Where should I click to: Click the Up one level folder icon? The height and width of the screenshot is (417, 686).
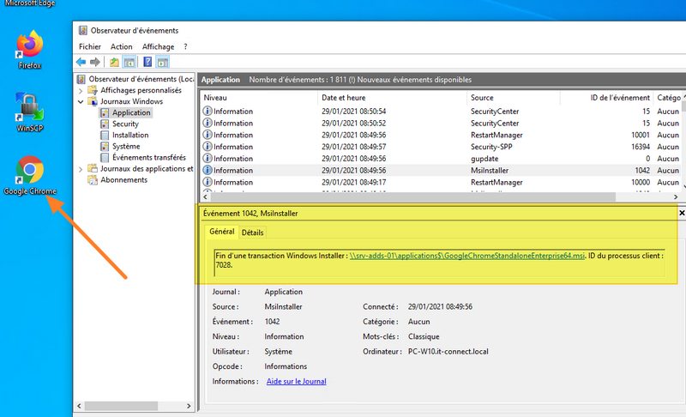coord(115,62)
